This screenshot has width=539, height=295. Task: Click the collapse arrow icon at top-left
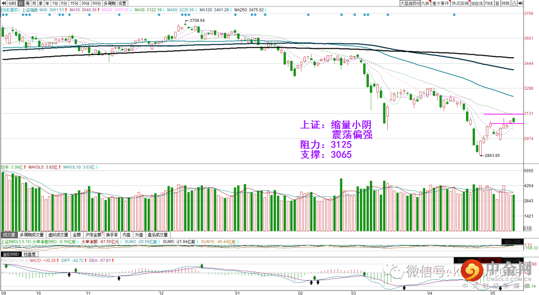(4, 3)
